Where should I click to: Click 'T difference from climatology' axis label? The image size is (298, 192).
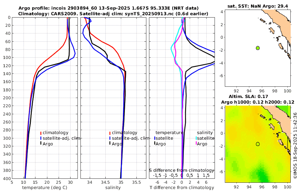point(182,188)
